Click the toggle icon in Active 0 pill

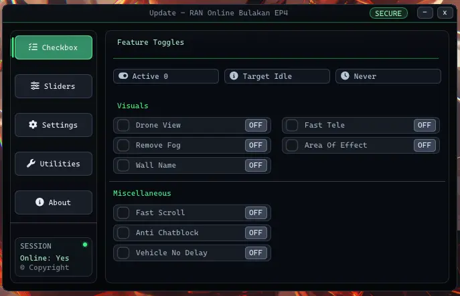(123, 76)
